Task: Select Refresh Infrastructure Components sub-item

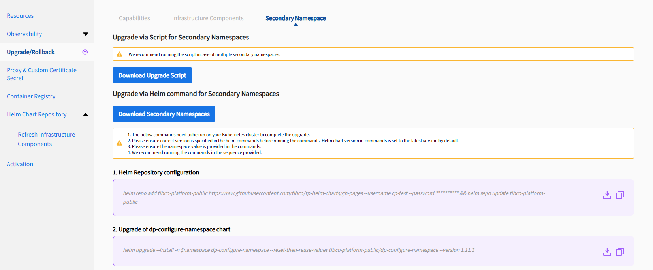Action: pos(46,139)
